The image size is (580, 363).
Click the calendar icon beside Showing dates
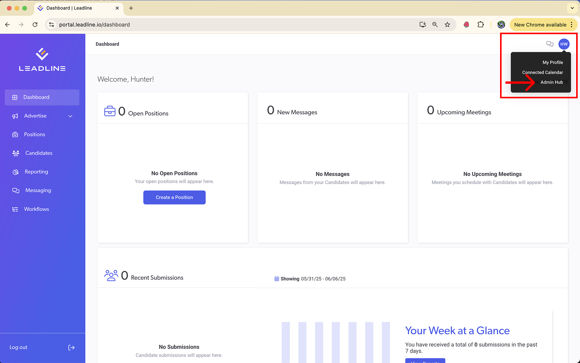(x=277, y=279)
